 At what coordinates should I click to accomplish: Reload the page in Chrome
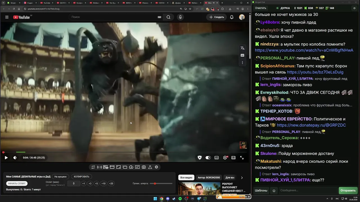click(14, 9)
